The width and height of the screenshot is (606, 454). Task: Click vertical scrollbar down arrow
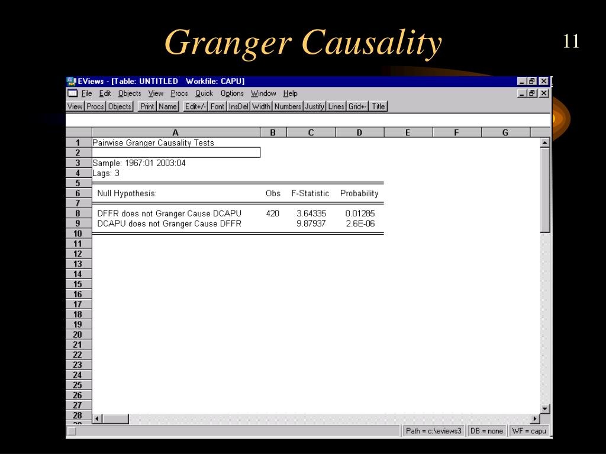545,409
